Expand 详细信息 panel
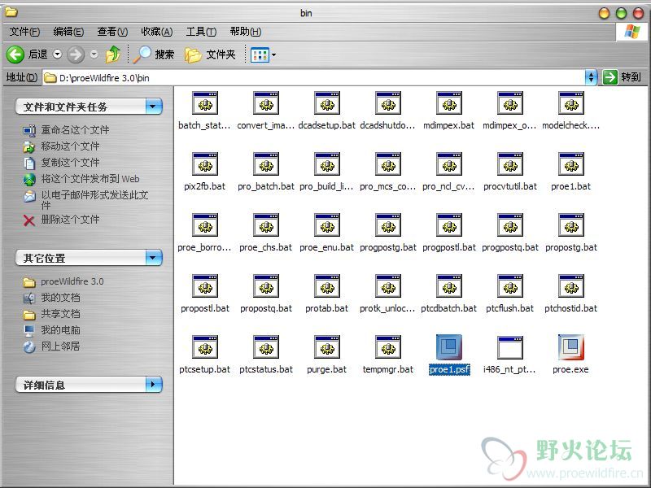651x488 pixels. [154, 385]
